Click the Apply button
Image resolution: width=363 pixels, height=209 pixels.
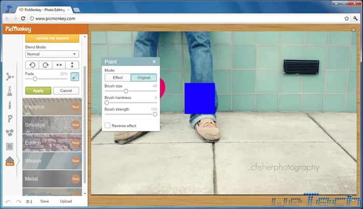pyautogui.click(x=38, y=91)
